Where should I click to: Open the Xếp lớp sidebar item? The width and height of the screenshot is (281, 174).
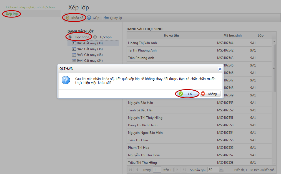12,14
